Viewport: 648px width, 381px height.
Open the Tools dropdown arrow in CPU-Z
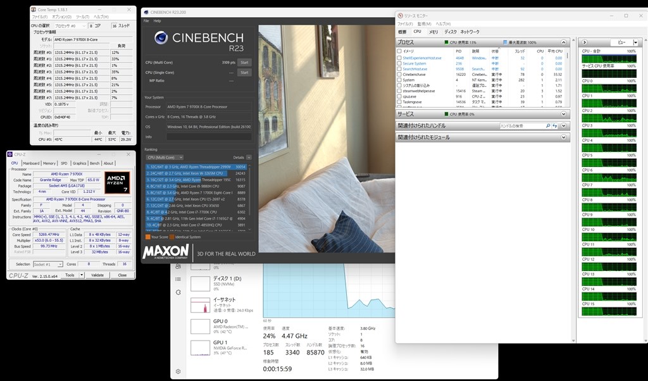click(x=82, y=275)
